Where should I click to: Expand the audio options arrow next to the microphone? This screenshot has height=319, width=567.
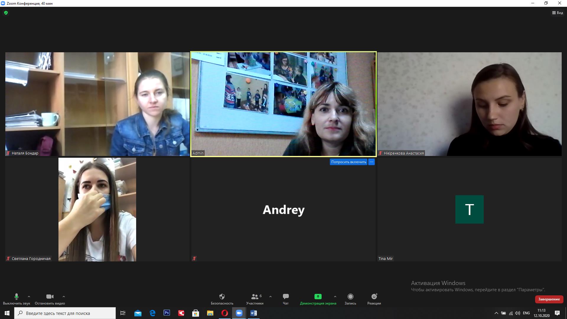tap(29, 296)
